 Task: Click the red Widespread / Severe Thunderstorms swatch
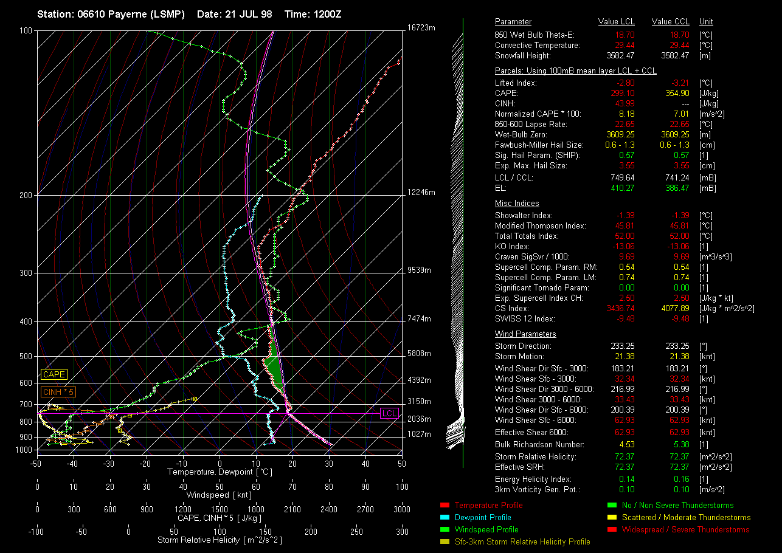[612, 529]
